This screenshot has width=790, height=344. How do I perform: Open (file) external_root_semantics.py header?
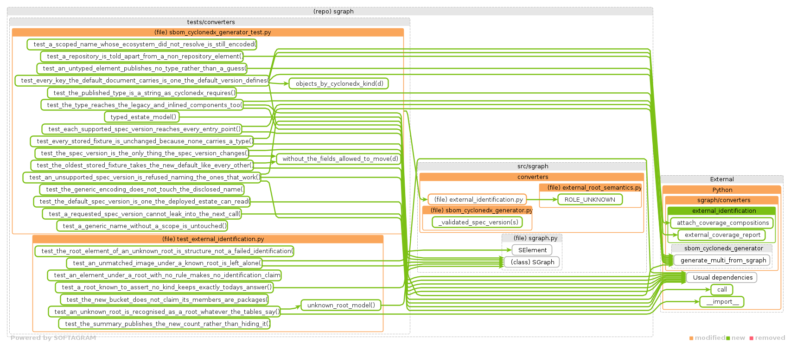coord(591,187)
